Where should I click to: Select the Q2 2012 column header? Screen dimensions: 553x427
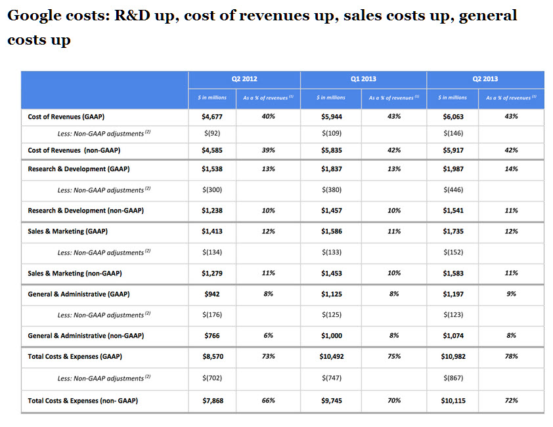click(x=244, y=79)
